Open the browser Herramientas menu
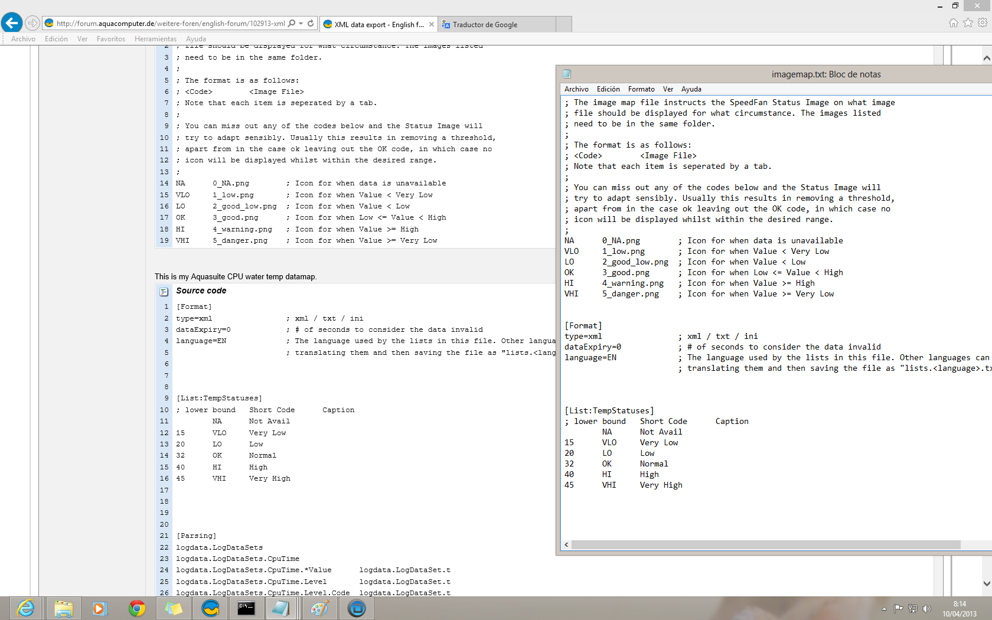 (155, 39)
